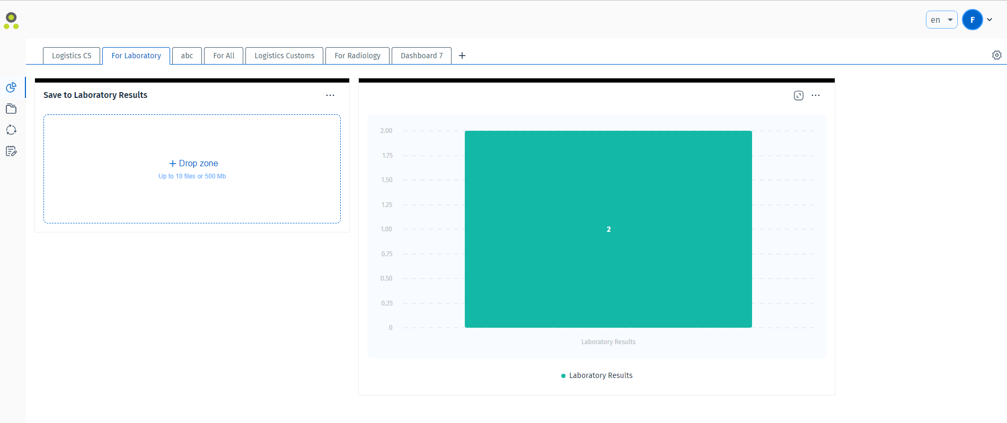This screenshot has width=1007, height=423.
Task: Click the 'Save to Laboratory Results' title
Action: (x=95, y=95)
